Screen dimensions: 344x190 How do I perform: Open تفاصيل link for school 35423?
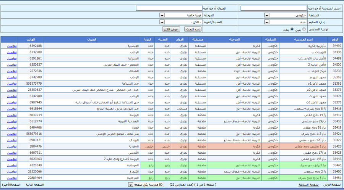coord(12,147)
